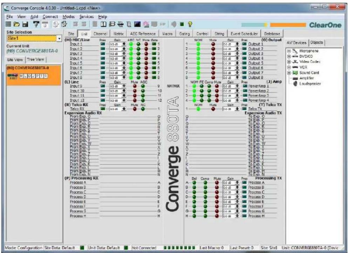Image resolution: width=348 pixels, height=253 pixels.
Task: Select the Loudspeaker tree item label
Action: [310, 84]
